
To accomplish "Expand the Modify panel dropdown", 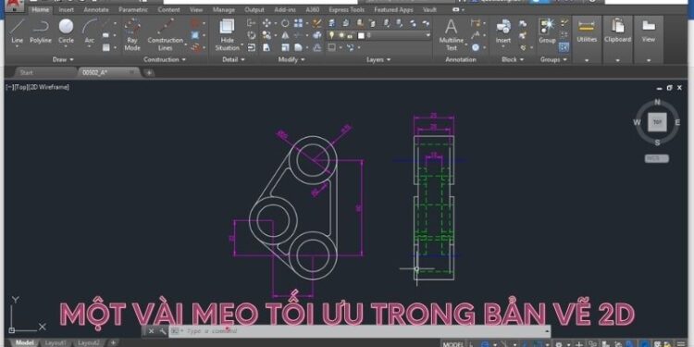I will [x=291, y=59].
